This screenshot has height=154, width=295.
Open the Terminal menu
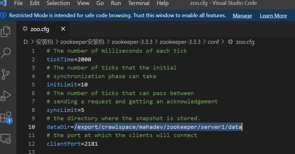139,3
